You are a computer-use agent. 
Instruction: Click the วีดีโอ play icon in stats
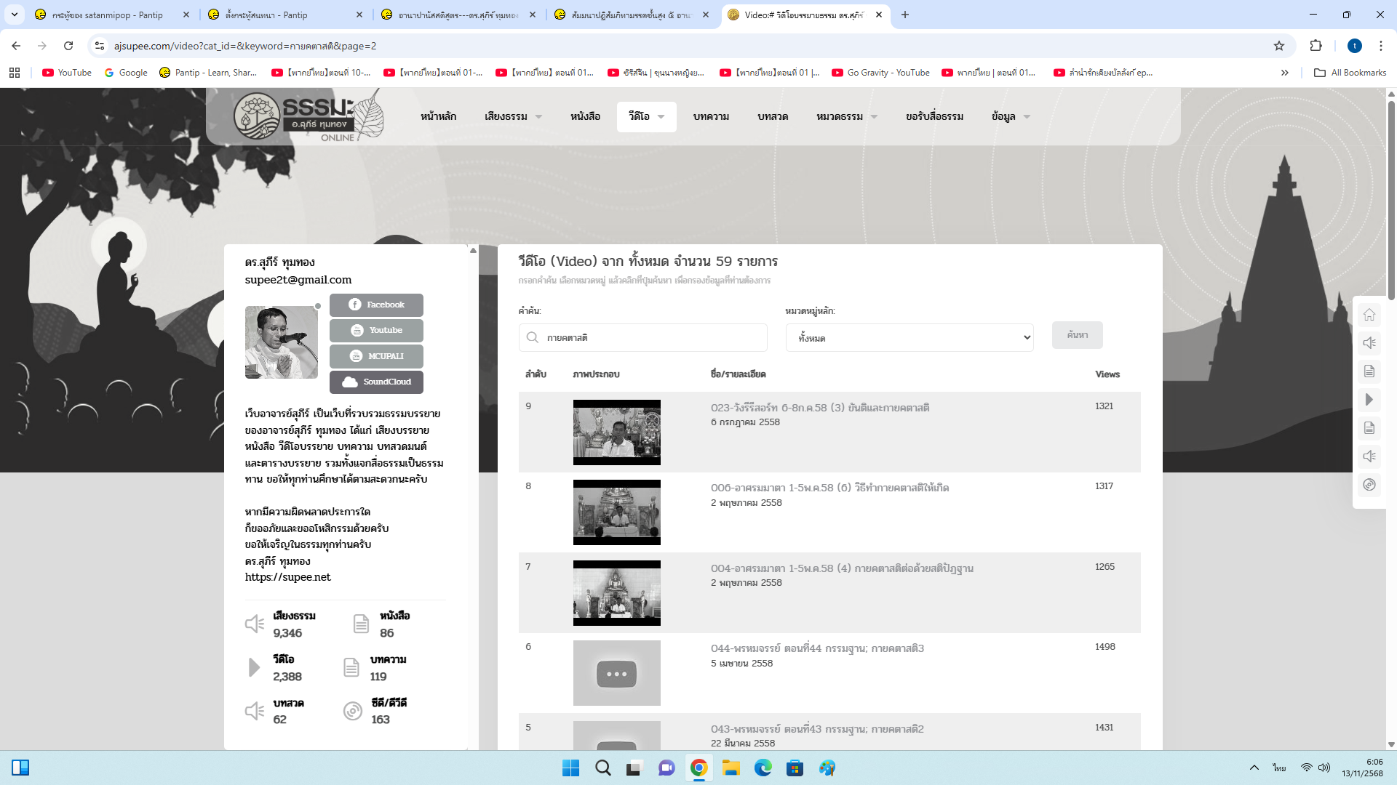coord(254,667)
